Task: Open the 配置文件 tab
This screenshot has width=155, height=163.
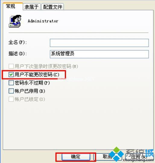Action: 53,7
